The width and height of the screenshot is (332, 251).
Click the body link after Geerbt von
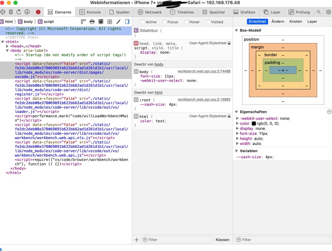click(x=159, y=64)
